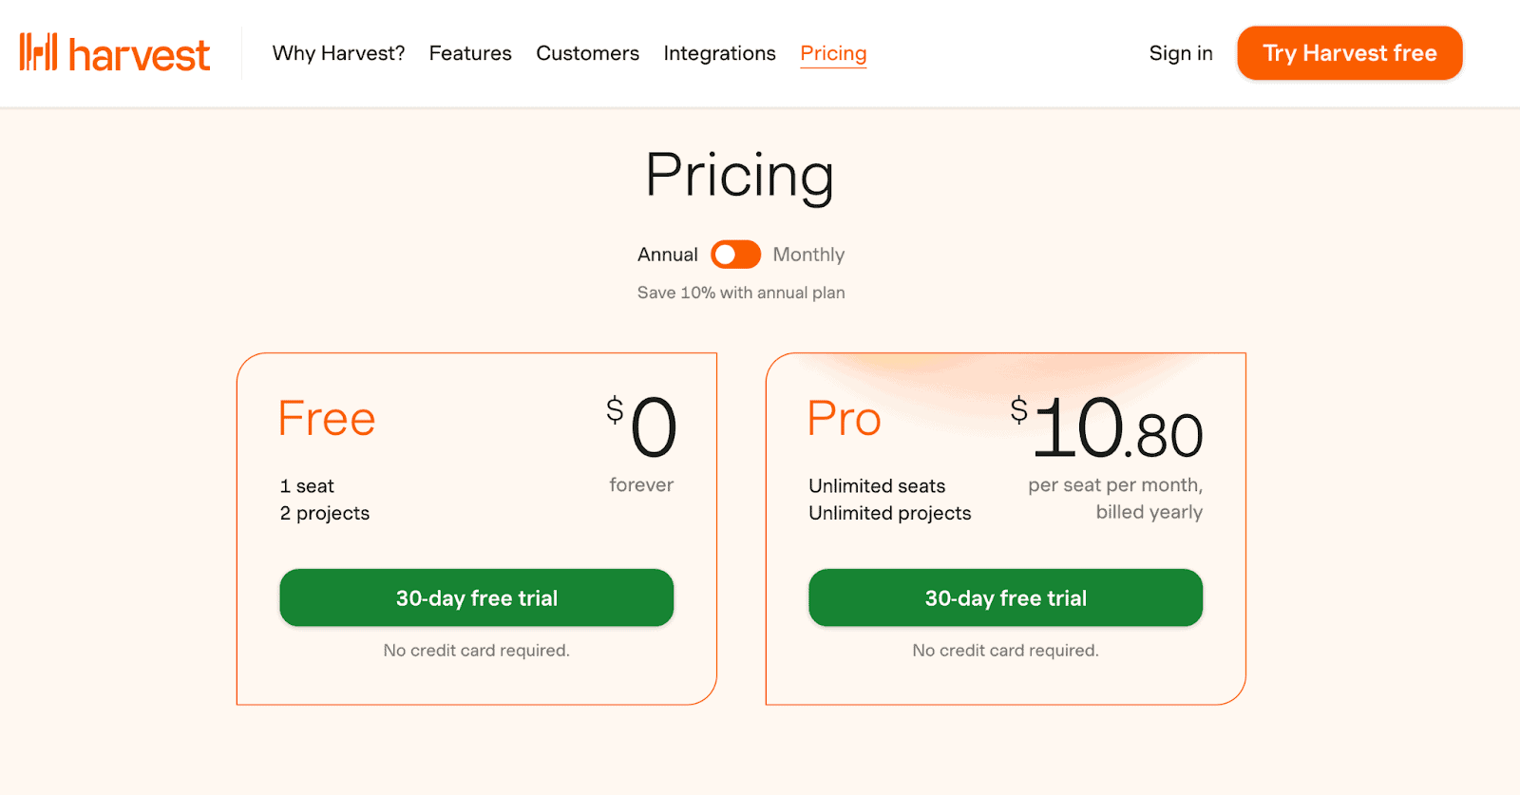The width and height of the screenshot is (1520, 795).
Task: Click the Pricing nav tab
Action: 833,53
